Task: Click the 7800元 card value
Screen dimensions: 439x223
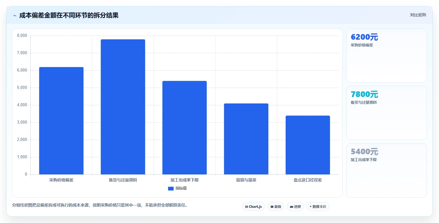Action: click(x=364, y=94)
